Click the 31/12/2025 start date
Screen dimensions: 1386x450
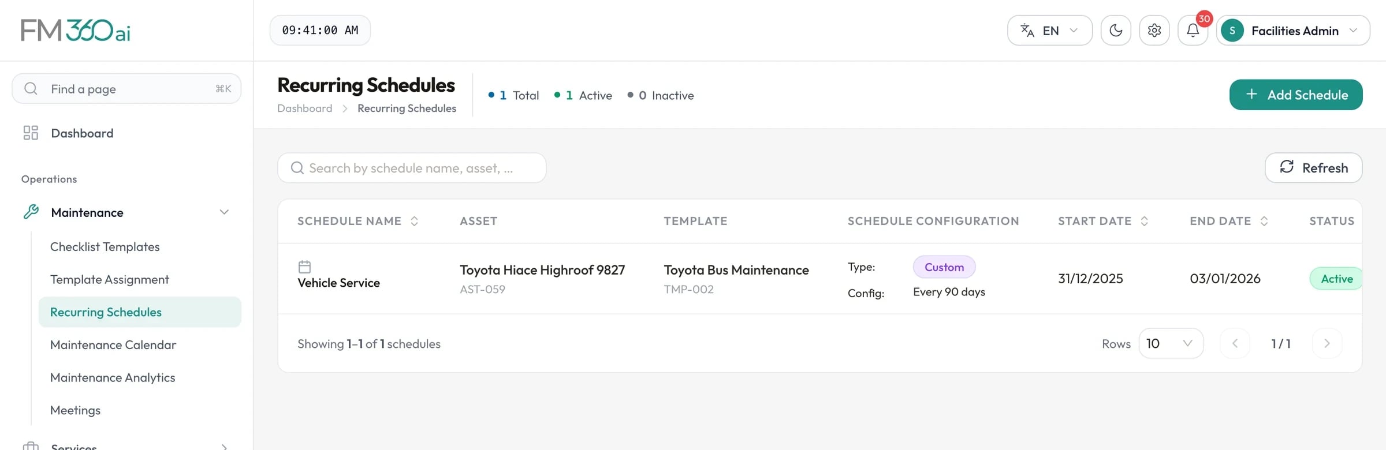click(1090, 279)
